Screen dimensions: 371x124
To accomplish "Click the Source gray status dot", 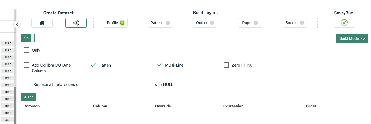I will coord(302,23).
